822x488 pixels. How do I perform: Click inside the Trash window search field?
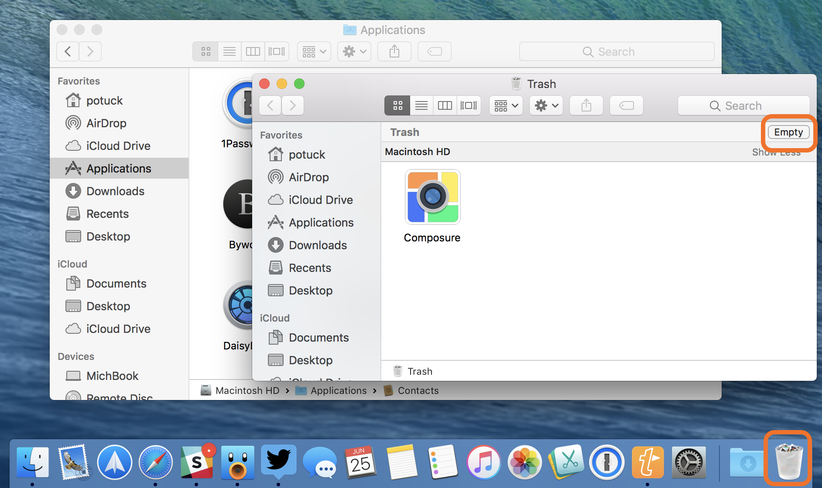743,105
